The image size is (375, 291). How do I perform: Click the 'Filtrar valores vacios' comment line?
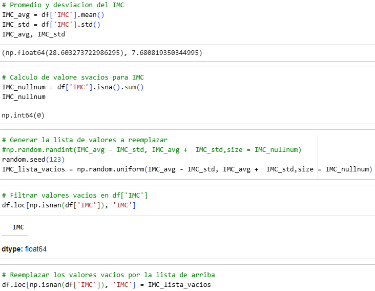point(75,196)
